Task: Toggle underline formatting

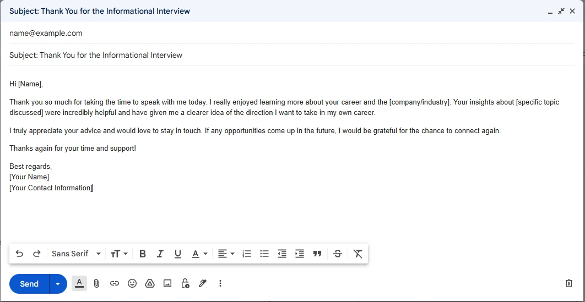Action: 178,254
